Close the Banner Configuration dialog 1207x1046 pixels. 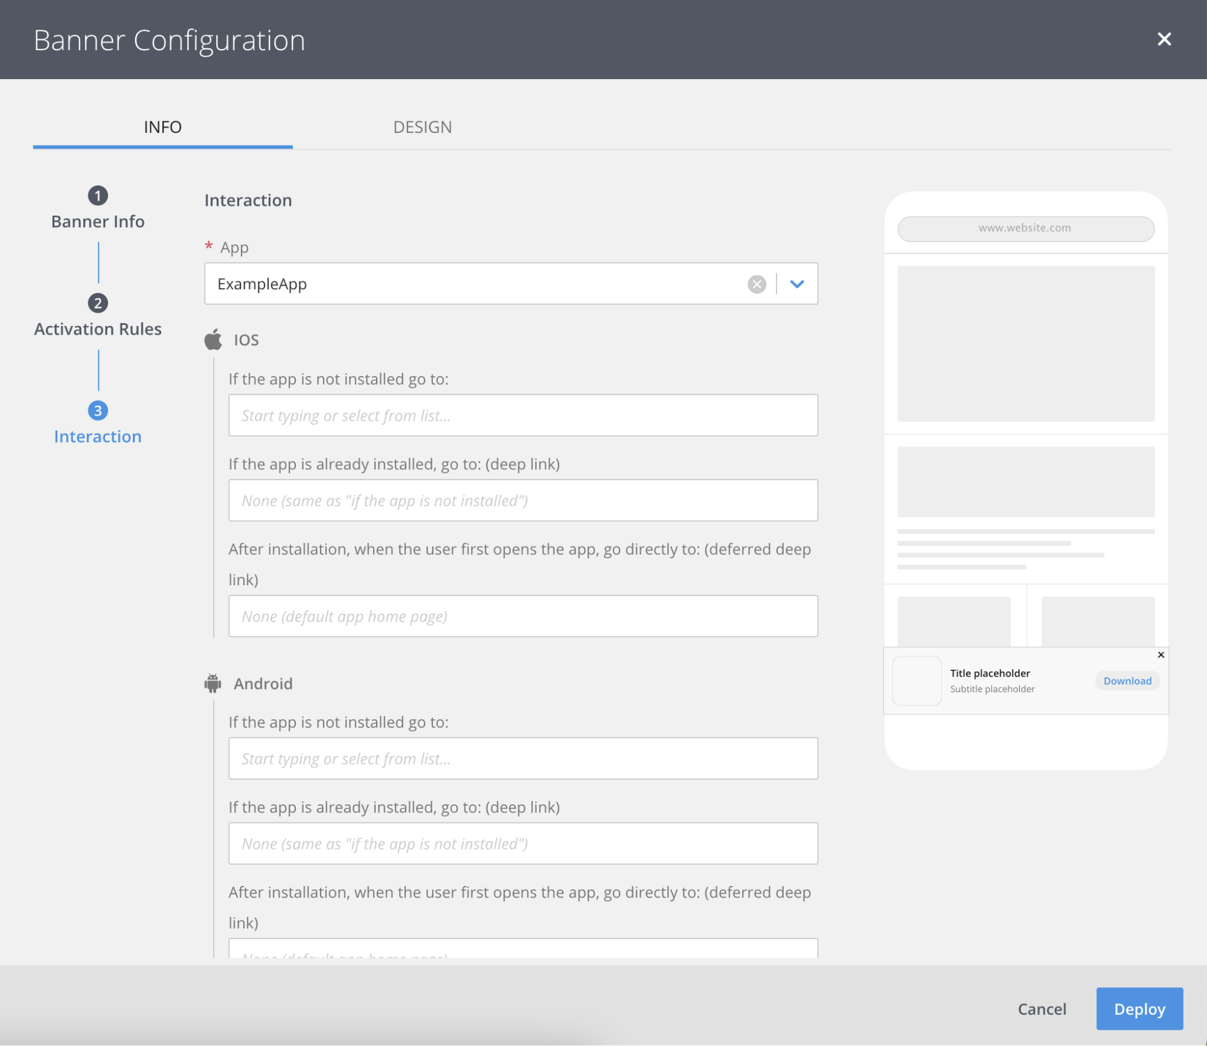pos(1164,39)
